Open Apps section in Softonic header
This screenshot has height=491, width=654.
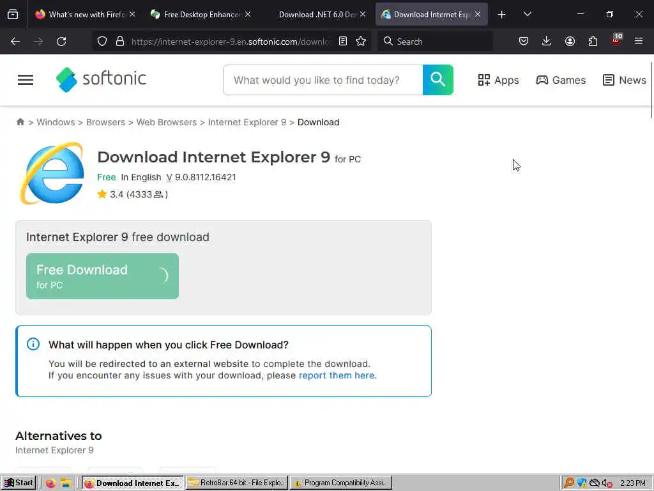(x=498, y=80)
